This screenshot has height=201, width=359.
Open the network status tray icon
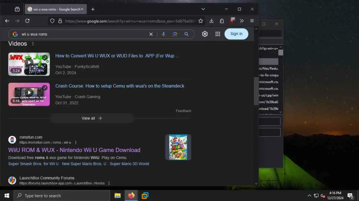click(316, 196)
